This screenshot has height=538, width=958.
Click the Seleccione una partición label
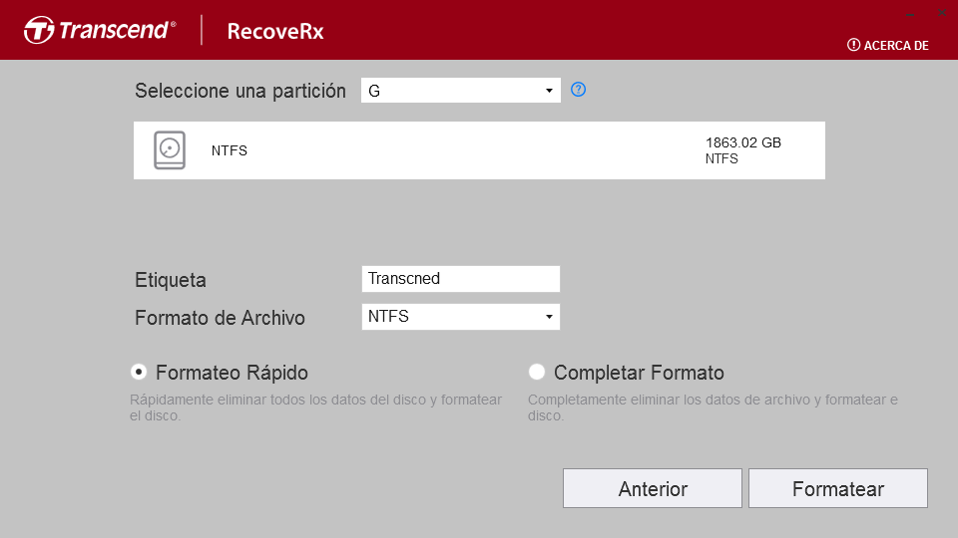240,91
